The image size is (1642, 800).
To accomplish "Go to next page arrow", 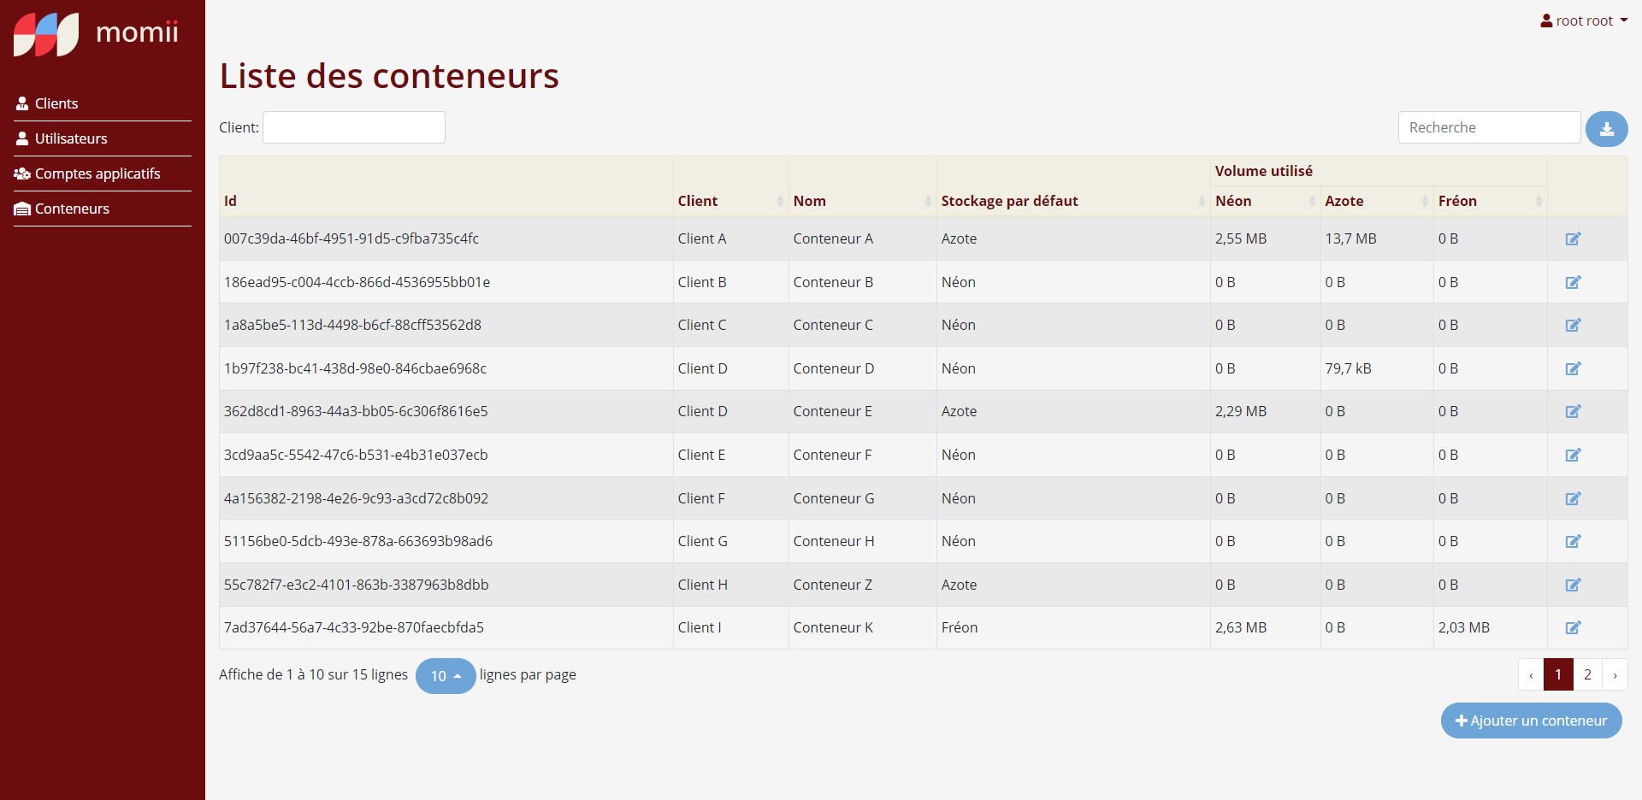I will [1615, 674].
